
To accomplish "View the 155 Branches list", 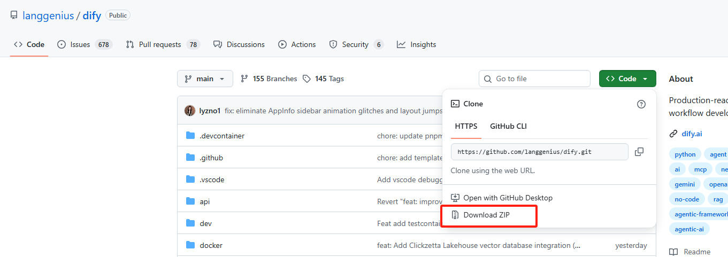I will coord(269,79).
